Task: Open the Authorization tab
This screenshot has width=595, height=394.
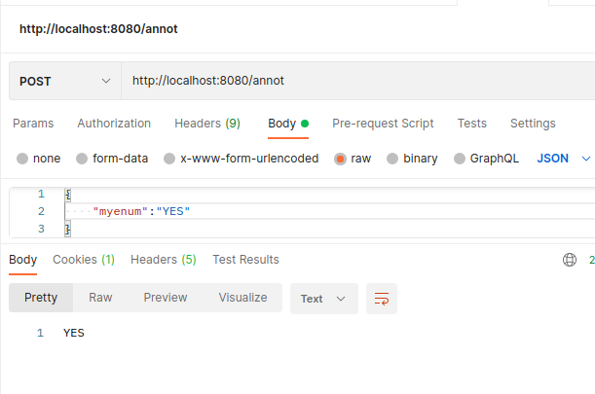Action: [114, 124]
